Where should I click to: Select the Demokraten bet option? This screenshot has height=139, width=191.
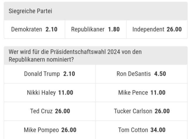pyautogui.click(x=34, y=29)
